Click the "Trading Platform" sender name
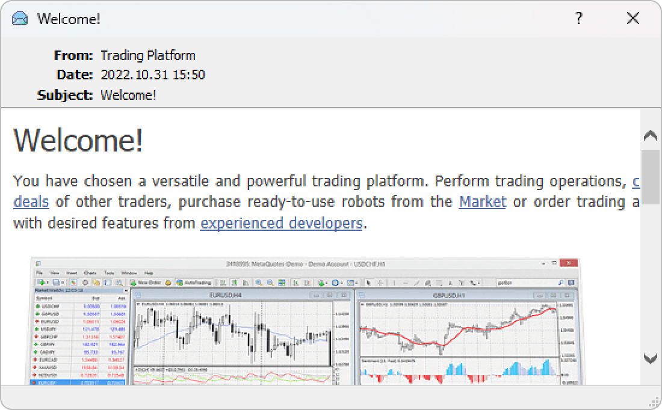 tap(147, 56)
